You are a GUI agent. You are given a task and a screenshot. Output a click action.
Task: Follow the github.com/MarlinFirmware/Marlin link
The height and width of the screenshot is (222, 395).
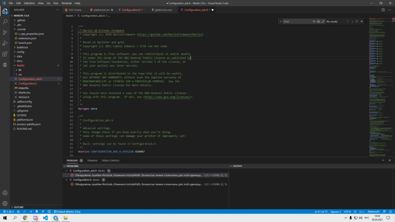[x=171, y=35]
